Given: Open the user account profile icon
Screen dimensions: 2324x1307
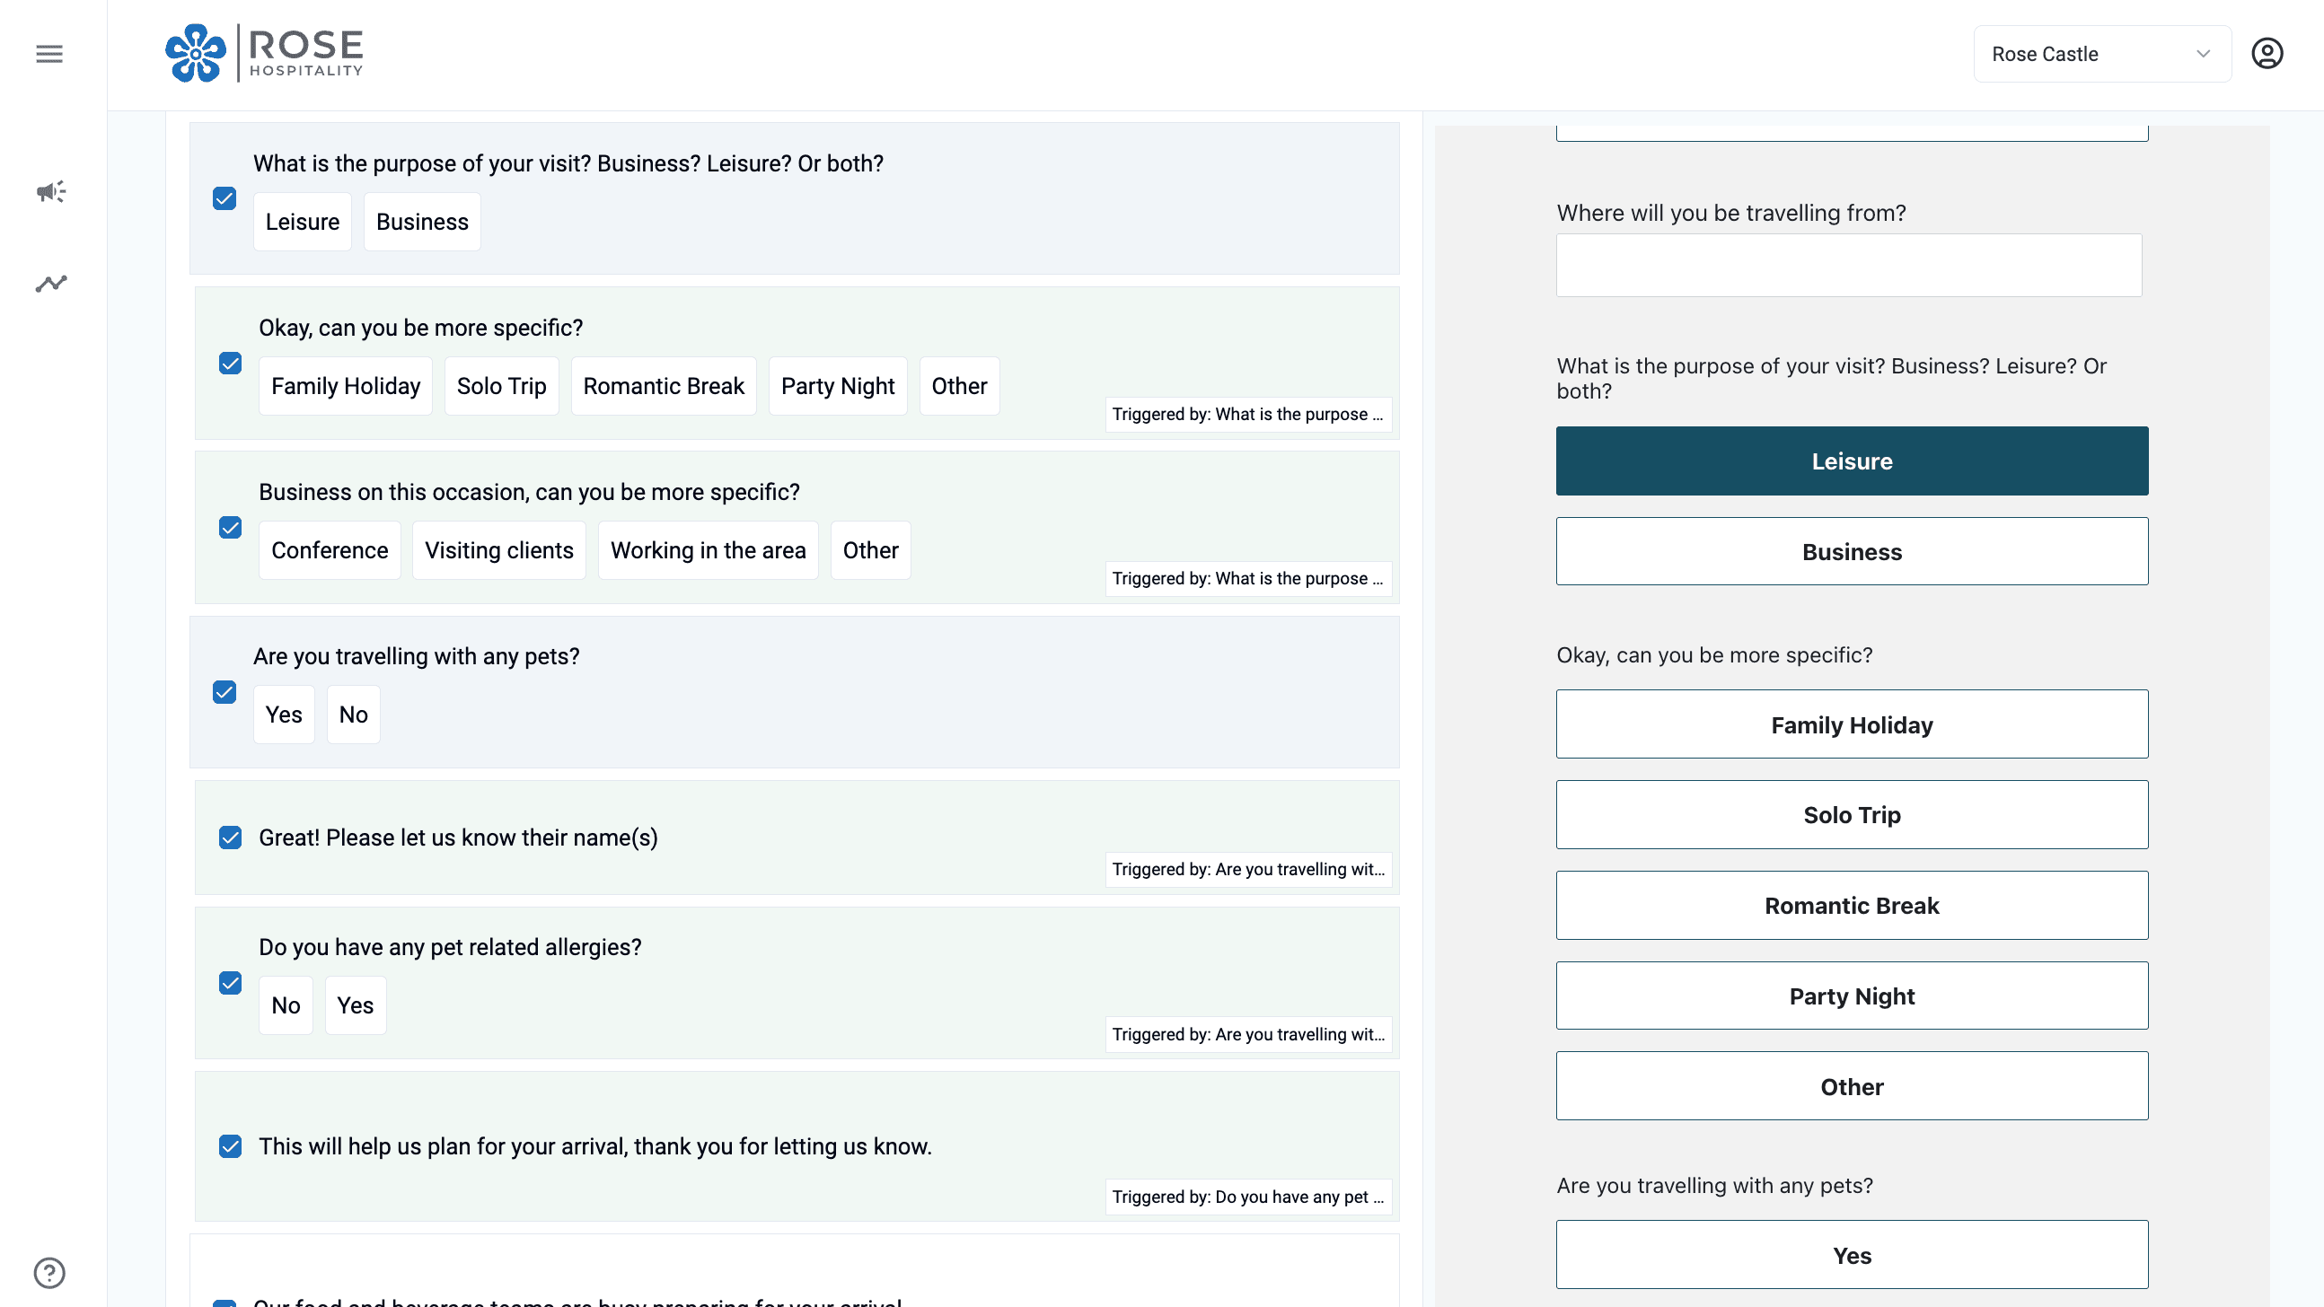Looking at the screenshot, I should tap(2267, 54).
